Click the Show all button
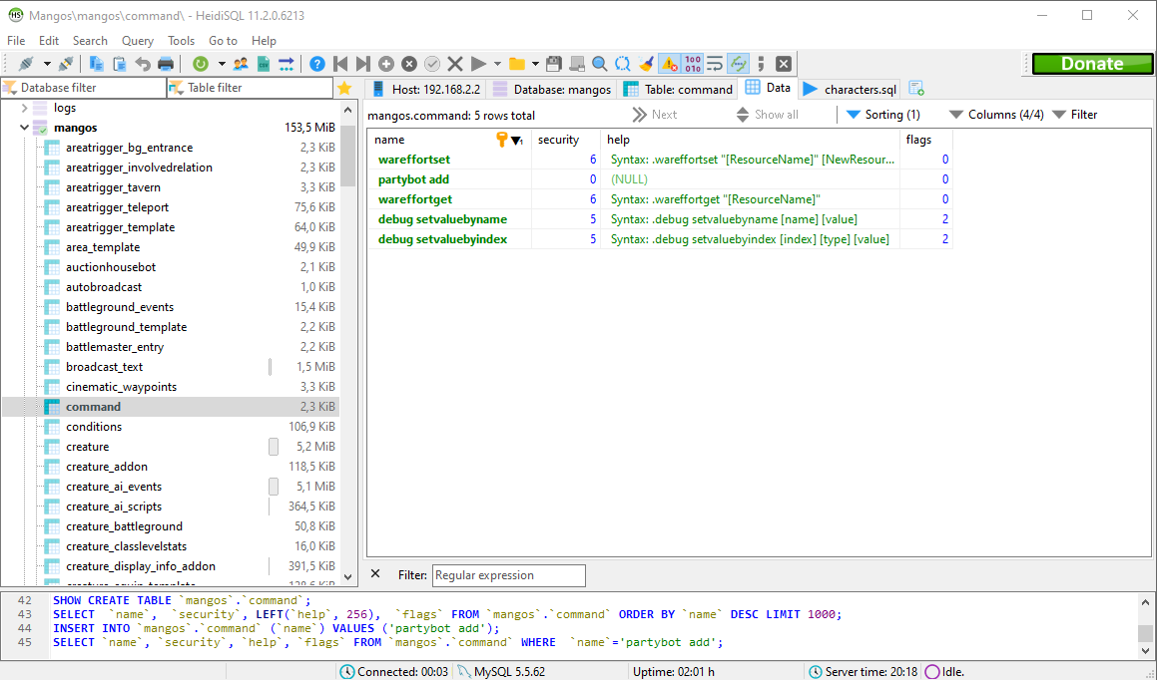The height and width of the screenshot is (680, 1157). coord(768,115)
